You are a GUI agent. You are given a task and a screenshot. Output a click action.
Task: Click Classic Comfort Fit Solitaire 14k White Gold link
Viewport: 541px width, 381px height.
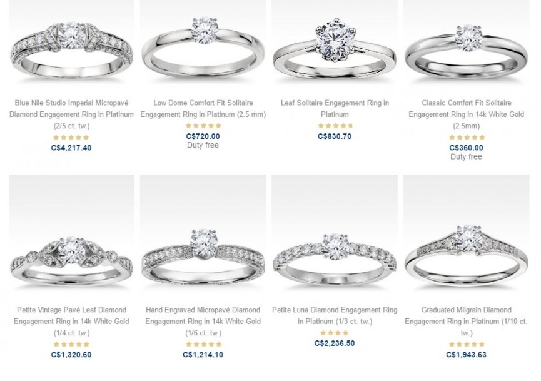pyautogui.click(x=466, y=114)
